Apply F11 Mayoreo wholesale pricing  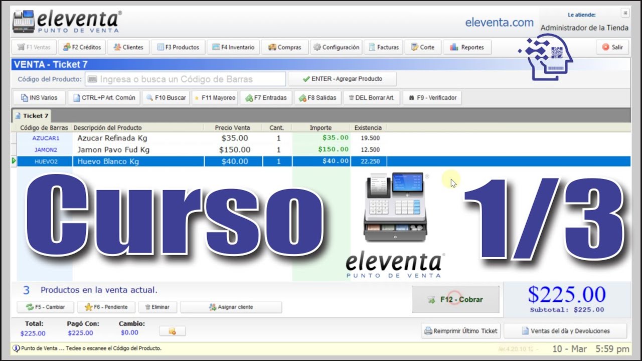215,98
